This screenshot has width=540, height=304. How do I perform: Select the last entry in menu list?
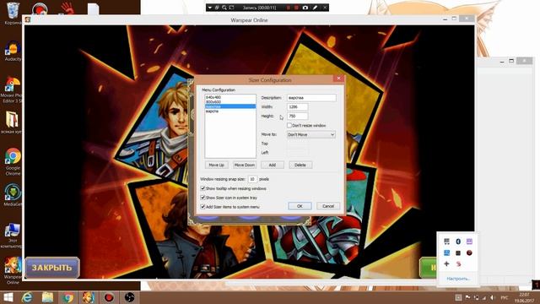click(230, 111)
